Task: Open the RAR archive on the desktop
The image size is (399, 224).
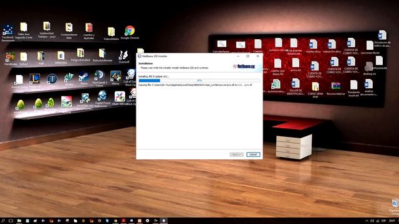Action: (x=336, y=88)
